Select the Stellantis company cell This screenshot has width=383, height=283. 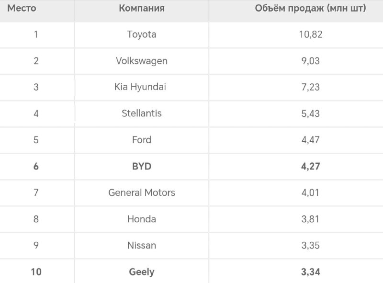142,113
